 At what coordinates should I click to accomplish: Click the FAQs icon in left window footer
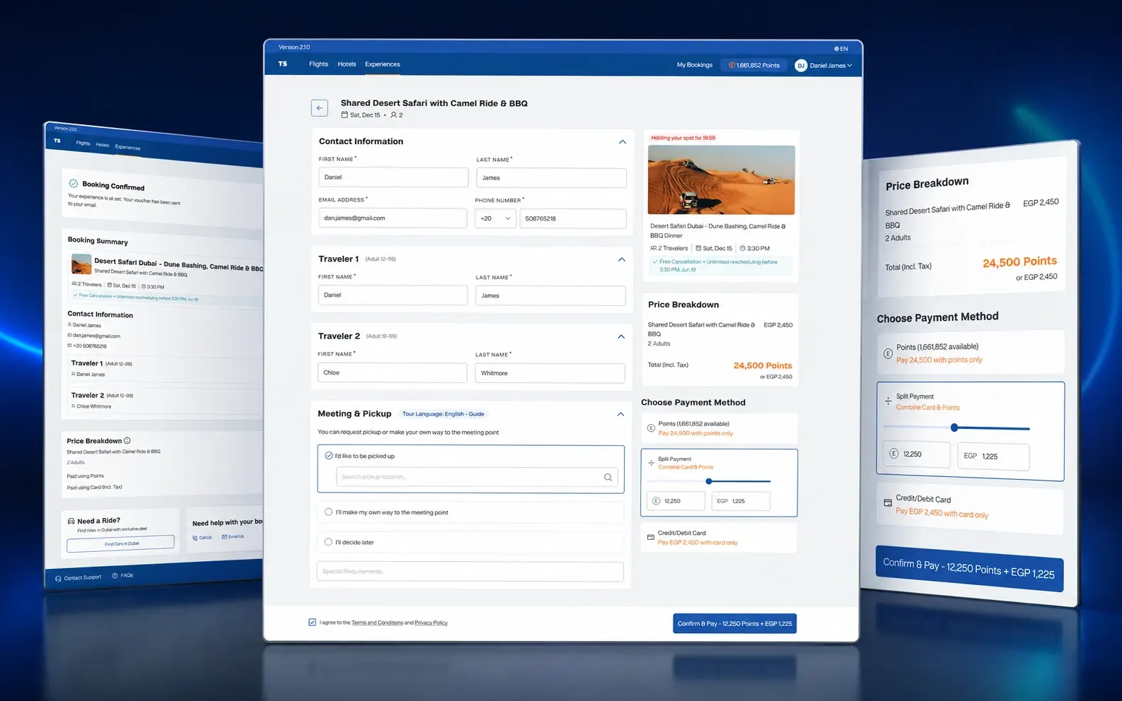[x=115, y=576]
